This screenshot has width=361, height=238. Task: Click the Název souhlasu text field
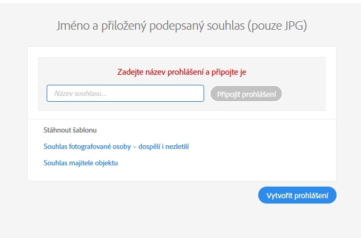pos(125,93)
